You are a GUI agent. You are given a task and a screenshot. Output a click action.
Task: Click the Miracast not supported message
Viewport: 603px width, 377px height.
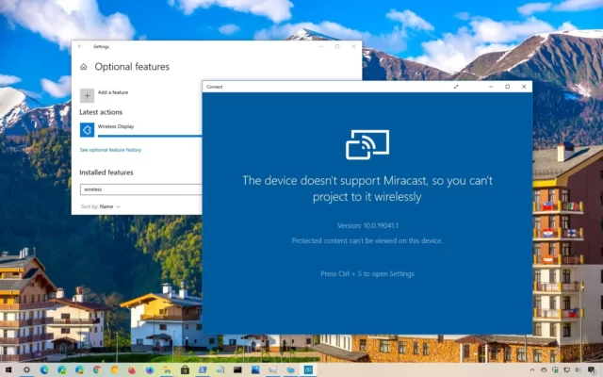(x=367, y=188)
